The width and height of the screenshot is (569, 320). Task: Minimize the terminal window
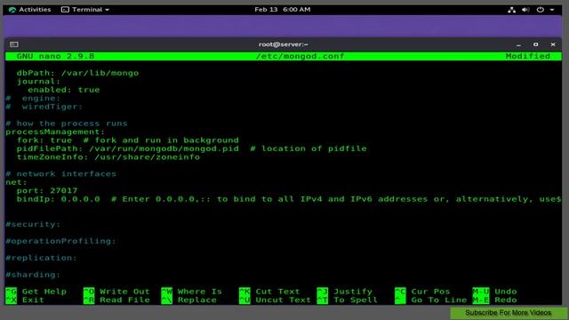pos(518,44)
